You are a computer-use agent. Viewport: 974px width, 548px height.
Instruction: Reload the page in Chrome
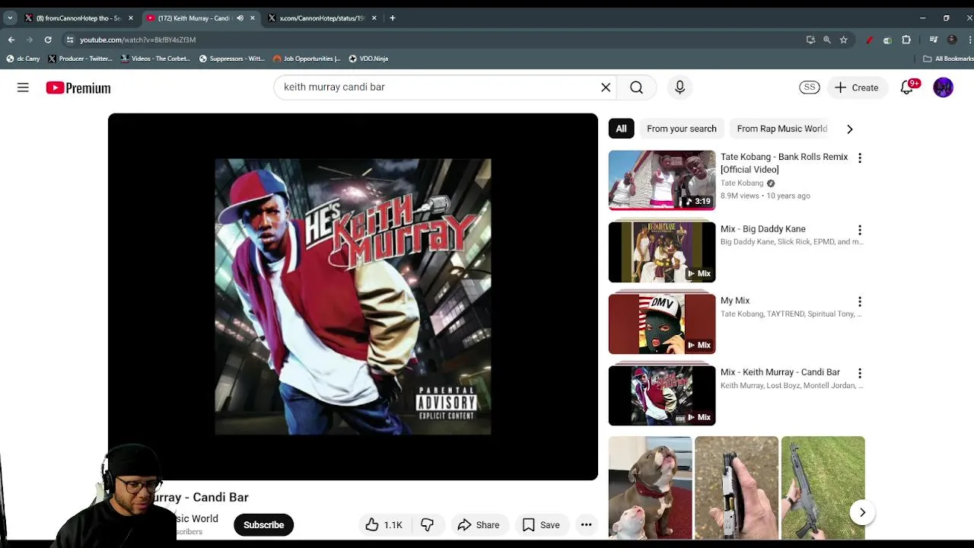48,40
